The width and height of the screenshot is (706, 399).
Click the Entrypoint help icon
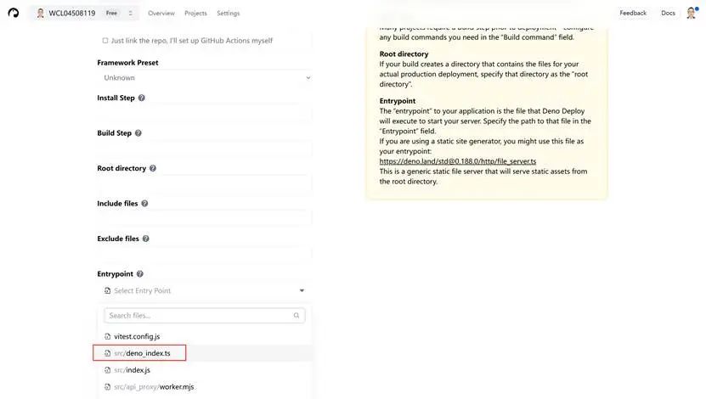tap(140, 274)
